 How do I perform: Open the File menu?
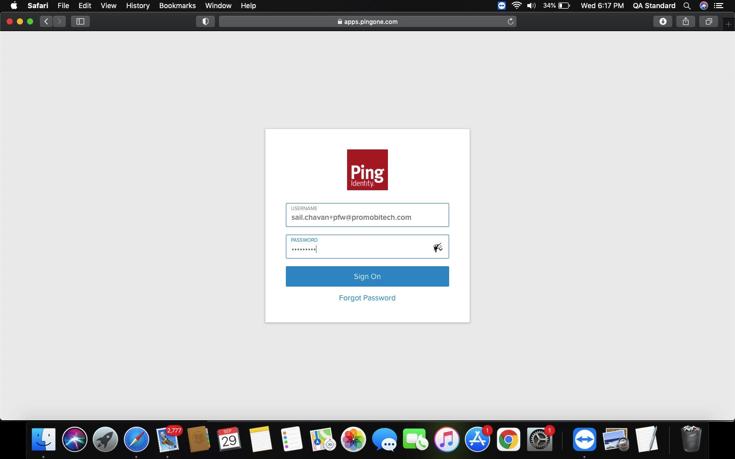click(x=63, y=6)
